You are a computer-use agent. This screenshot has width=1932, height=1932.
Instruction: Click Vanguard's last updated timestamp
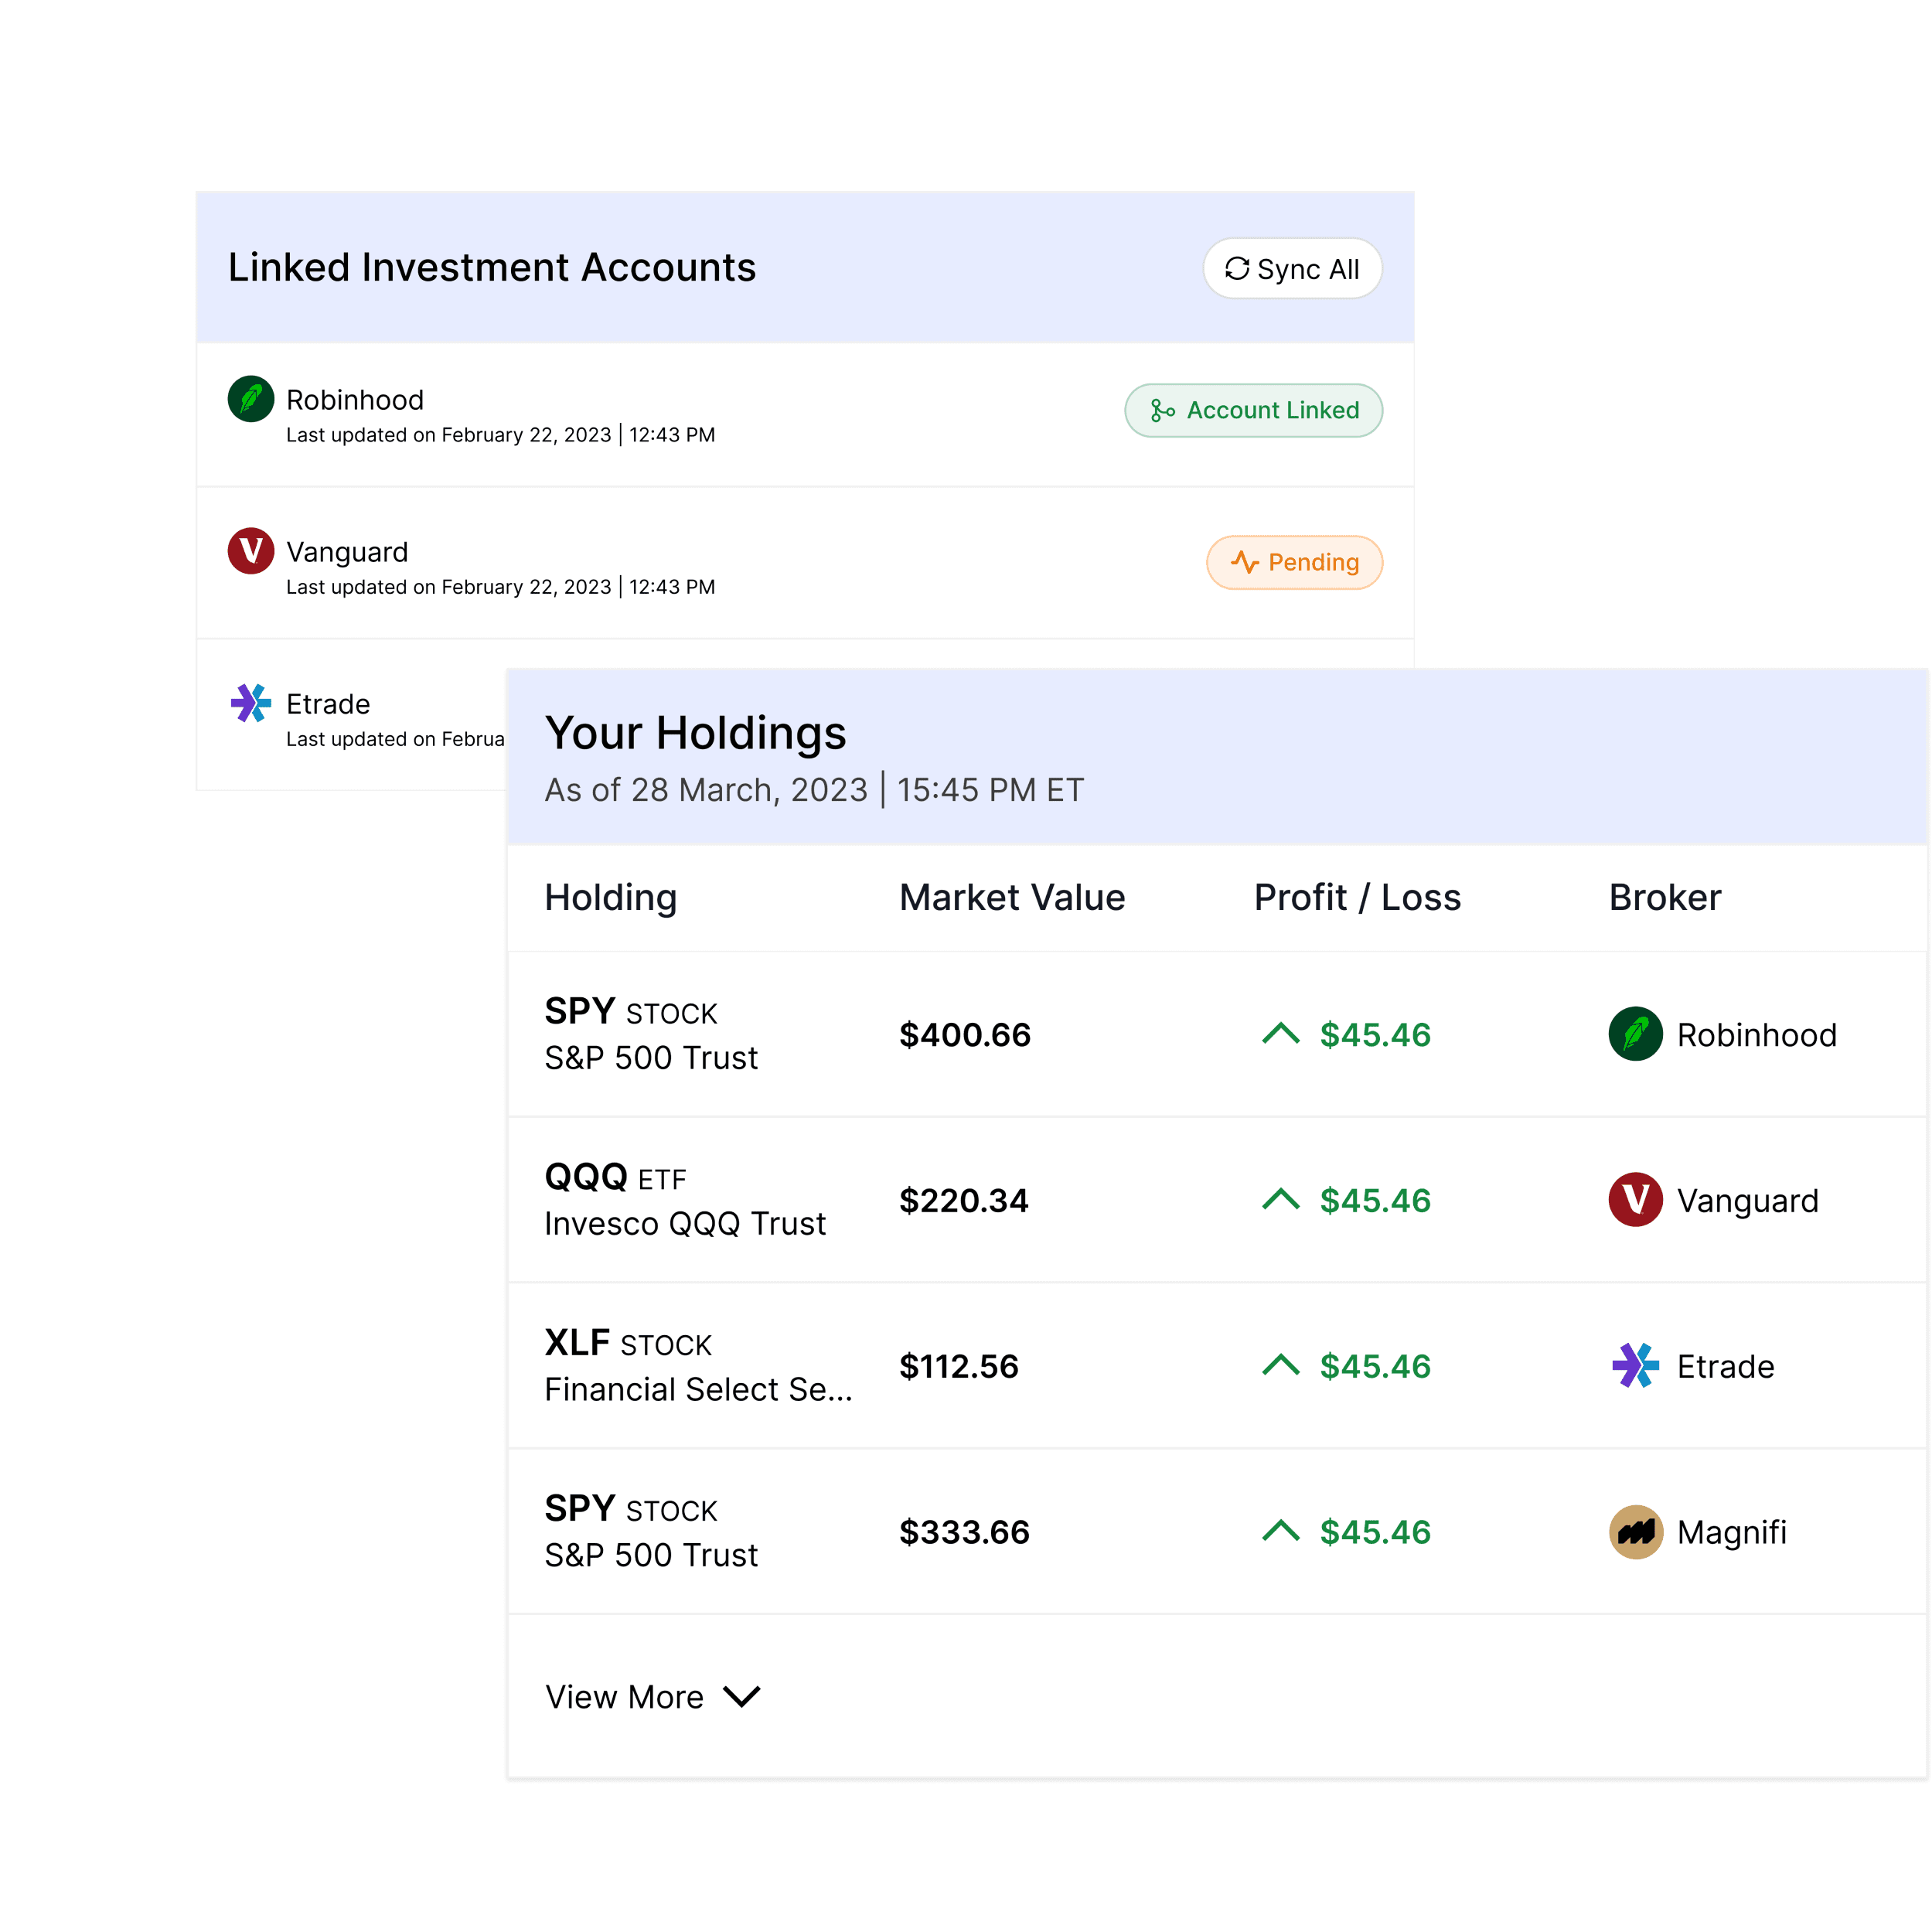pyautogui.click(x=500, y=587)
